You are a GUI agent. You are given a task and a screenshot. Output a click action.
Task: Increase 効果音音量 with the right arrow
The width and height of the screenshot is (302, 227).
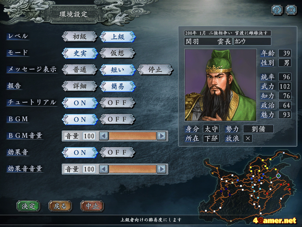[162, 169]
